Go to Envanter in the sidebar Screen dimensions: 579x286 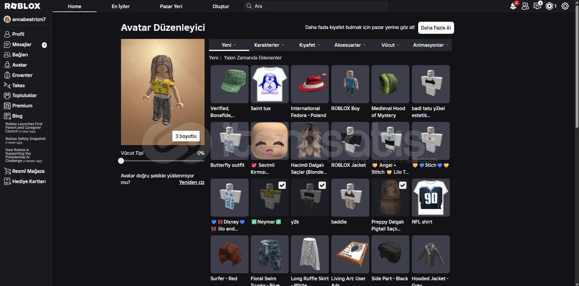pyautogui.click(x=22, y=75)
